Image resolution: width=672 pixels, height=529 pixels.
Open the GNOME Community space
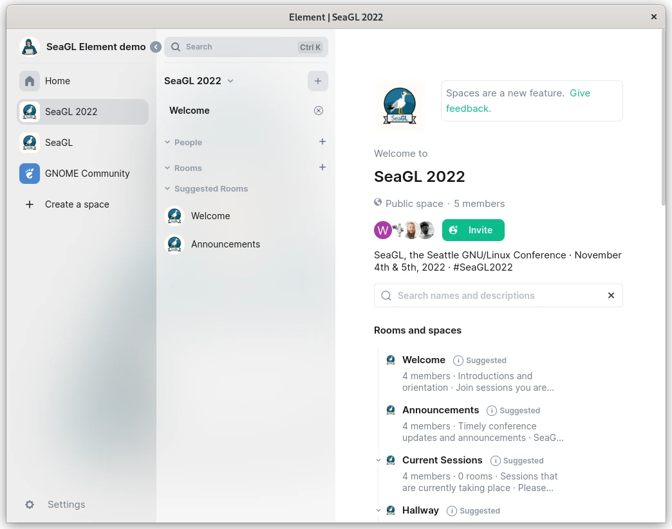click(83, 174)
